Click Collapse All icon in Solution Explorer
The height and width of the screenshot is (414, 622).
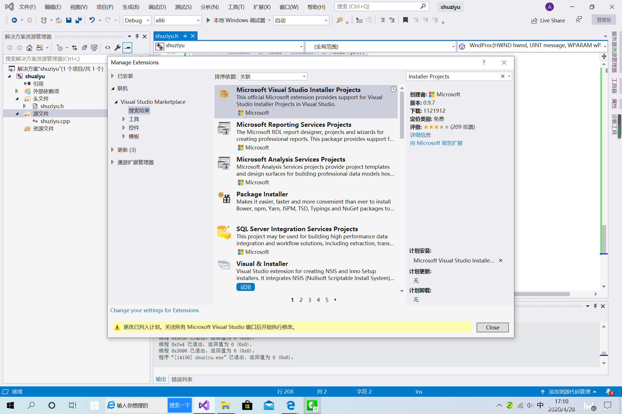(84, 48)
